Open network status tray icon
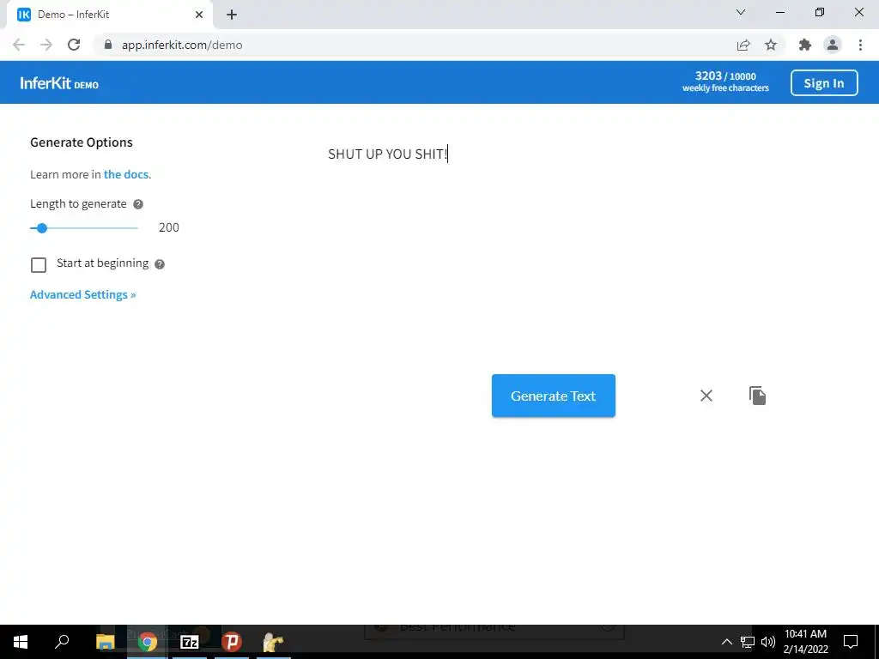Image resolution: width=879 pixels, height=659 pixels. coord(748,642)
